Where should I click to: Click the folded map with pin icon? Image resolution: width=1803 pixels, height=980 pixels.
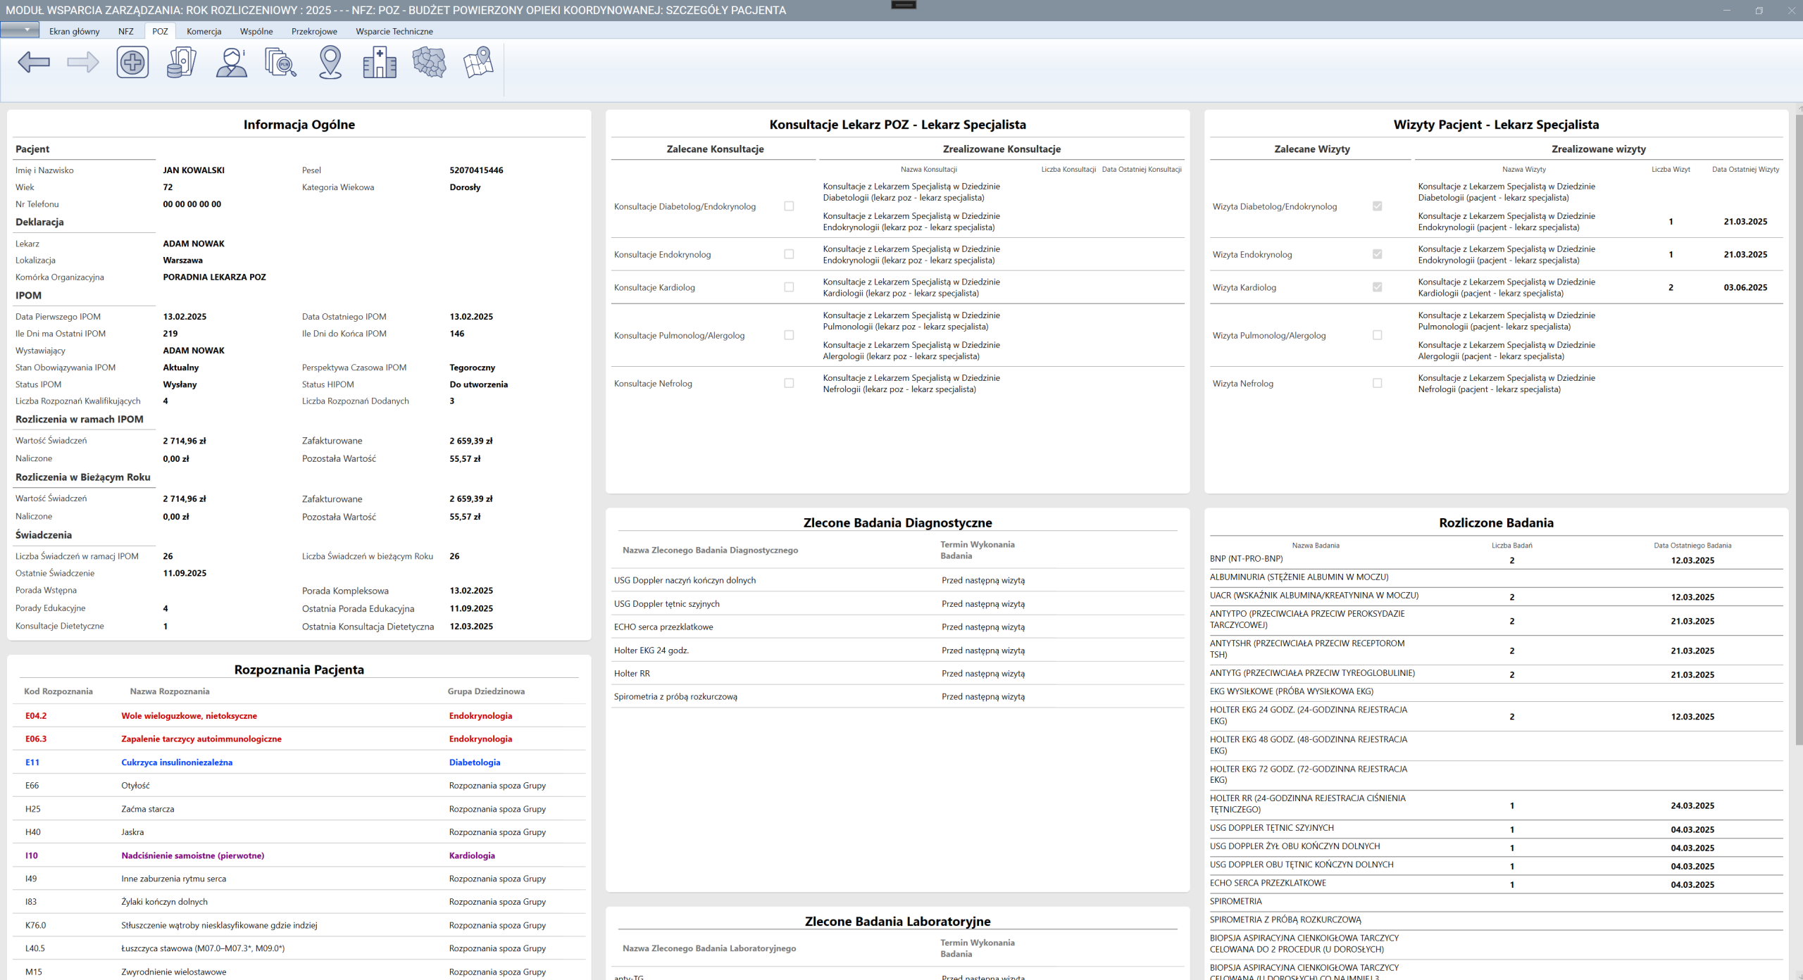click(x=478, y=62)
